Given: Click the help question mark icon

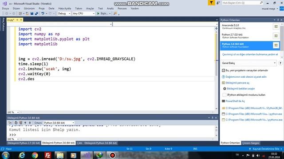Looking at the screenshot, I should pos(280,63).
